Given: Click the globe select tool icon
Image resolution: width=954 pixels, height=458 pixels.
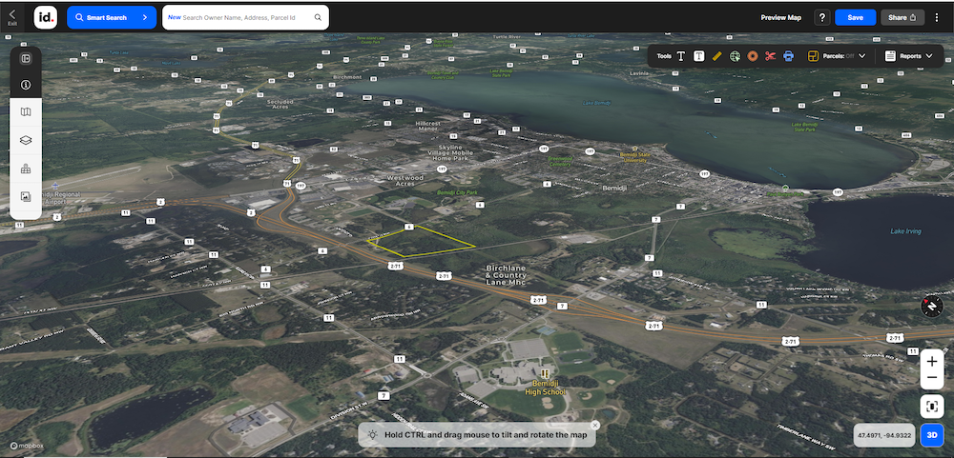Looking at the screenshot, I should (735, 56).
